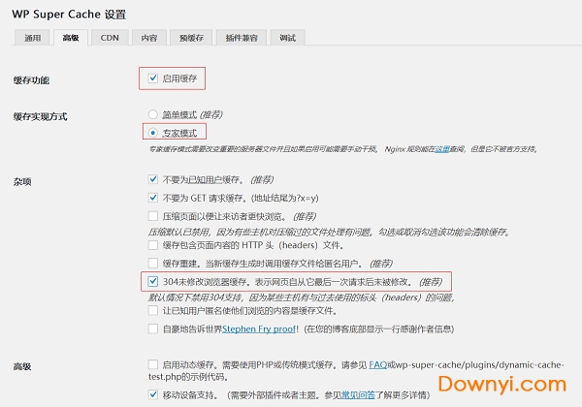Open the 常见问答 link
Viewport: 582px width, 407px height.
358,394
